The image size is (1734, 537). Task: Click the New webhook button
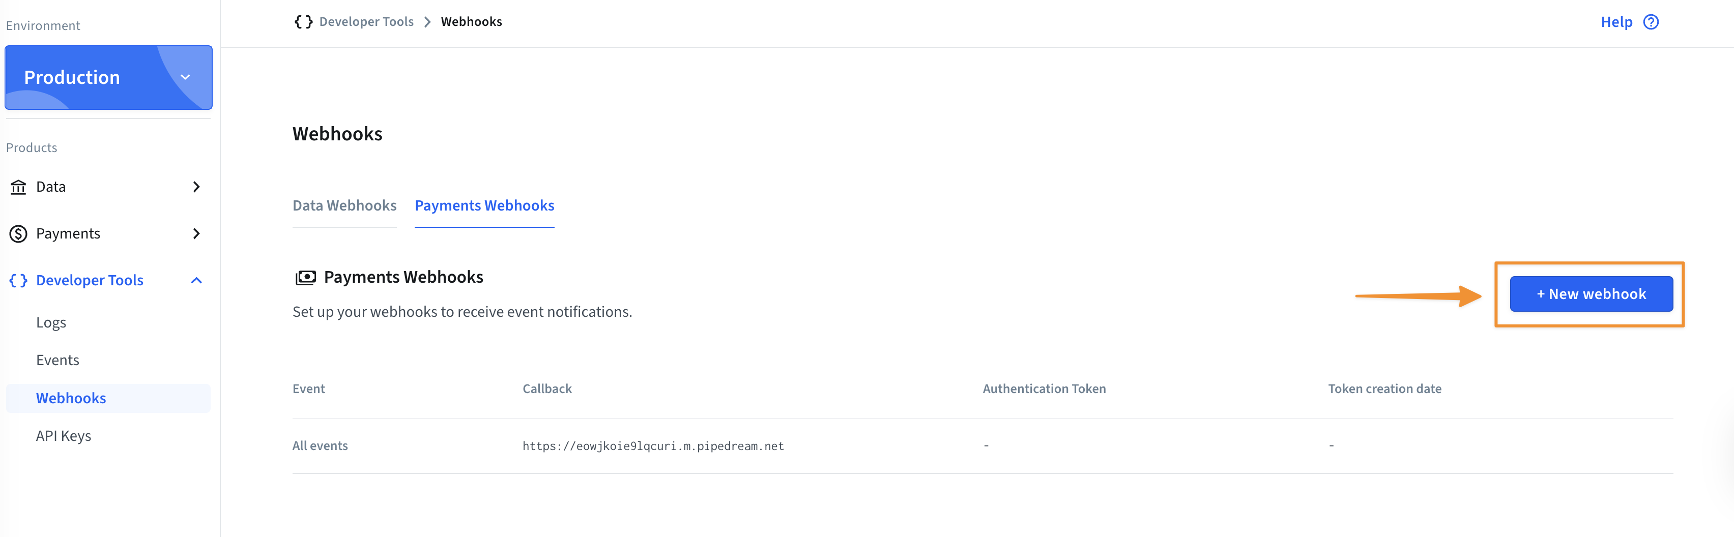(x=1591, y=294)
